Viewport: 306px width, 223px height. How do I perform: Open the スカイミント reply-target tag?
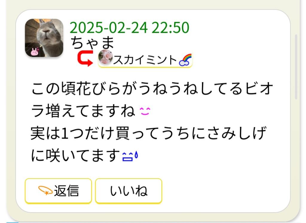click(146, 59)
